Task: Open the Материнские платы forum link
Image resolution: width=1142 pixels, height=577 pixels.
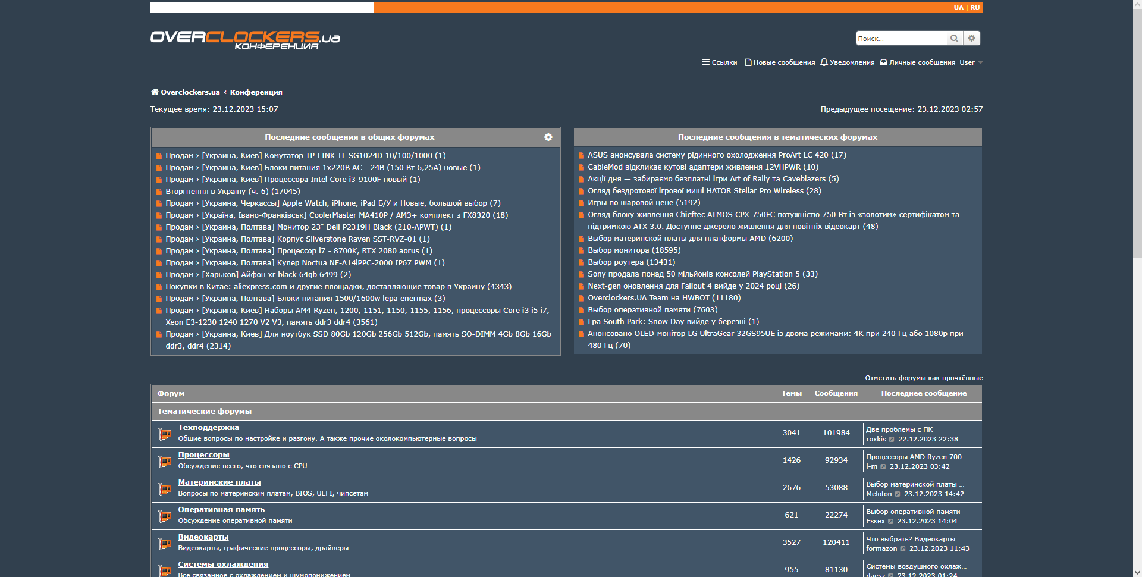Action: [219, 482]
